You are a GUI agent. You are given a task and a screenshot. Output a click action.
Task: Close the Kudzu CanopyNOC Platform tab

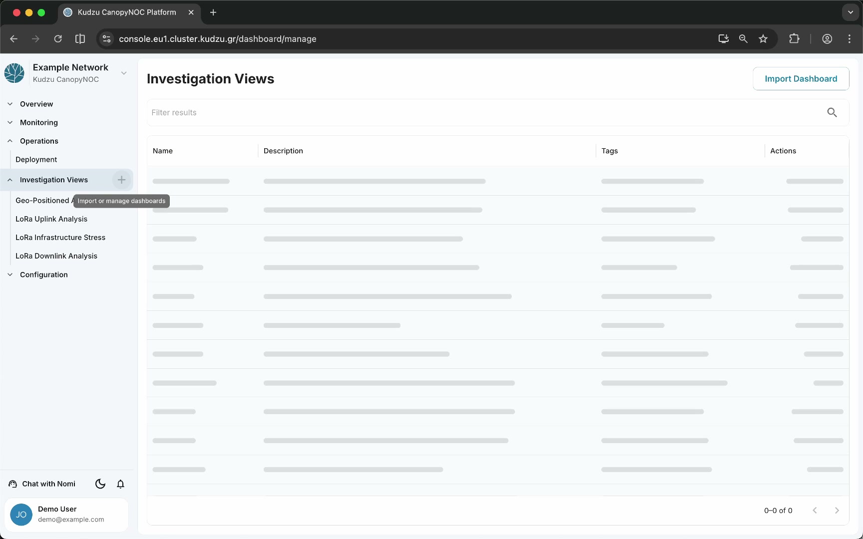(x=191, y=12)
